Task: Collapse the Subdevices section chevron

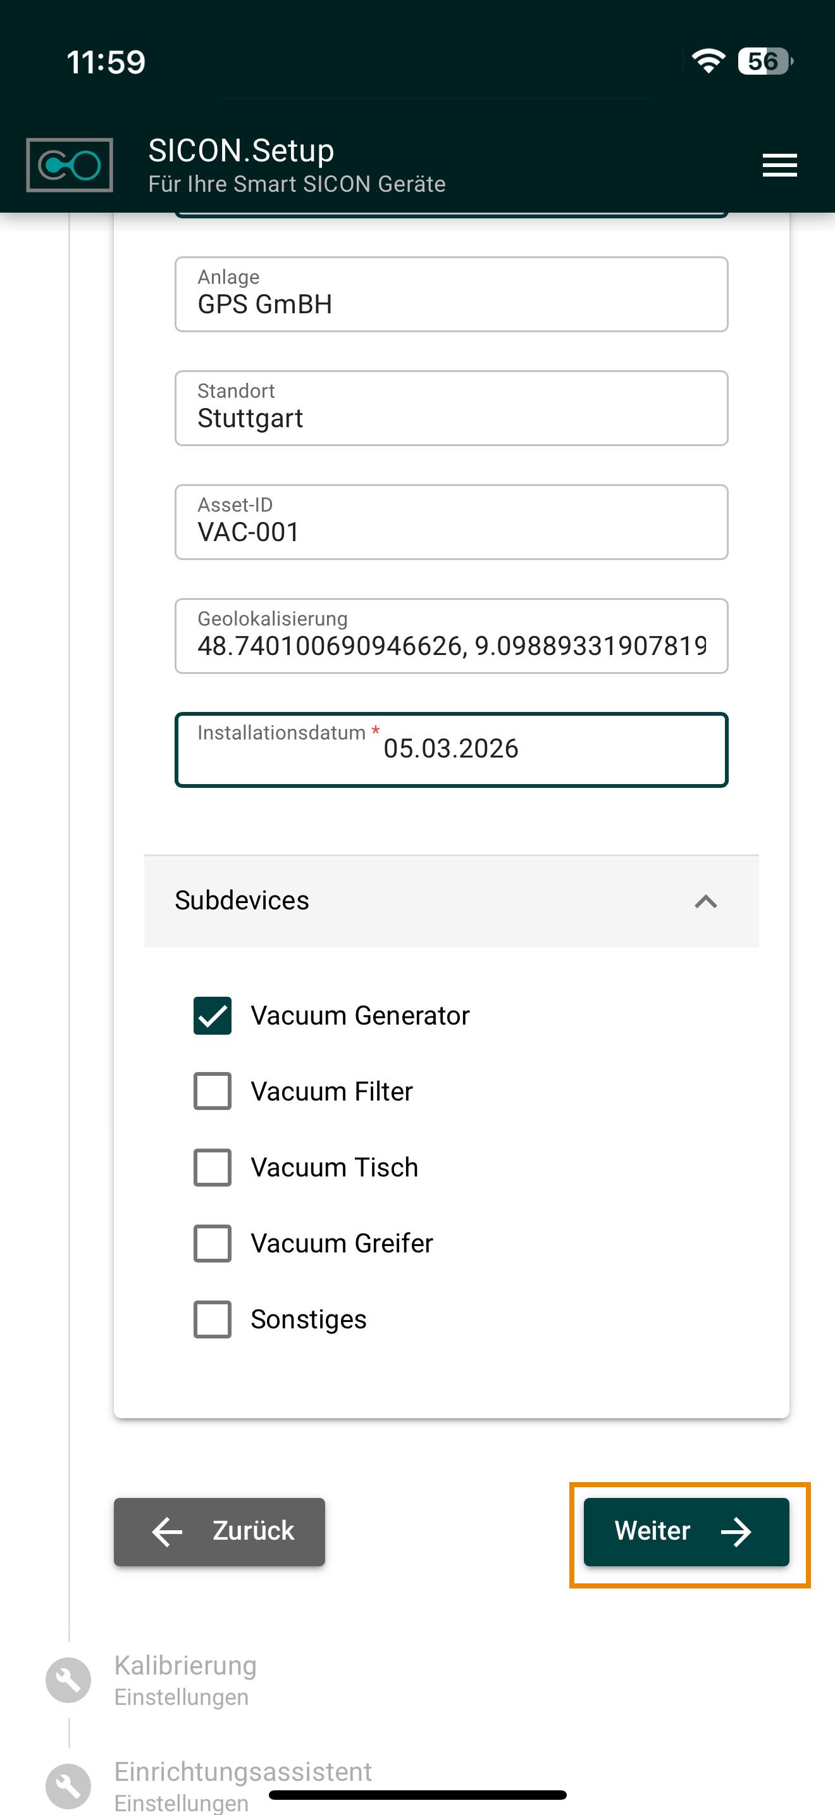Action: (705, 901)
